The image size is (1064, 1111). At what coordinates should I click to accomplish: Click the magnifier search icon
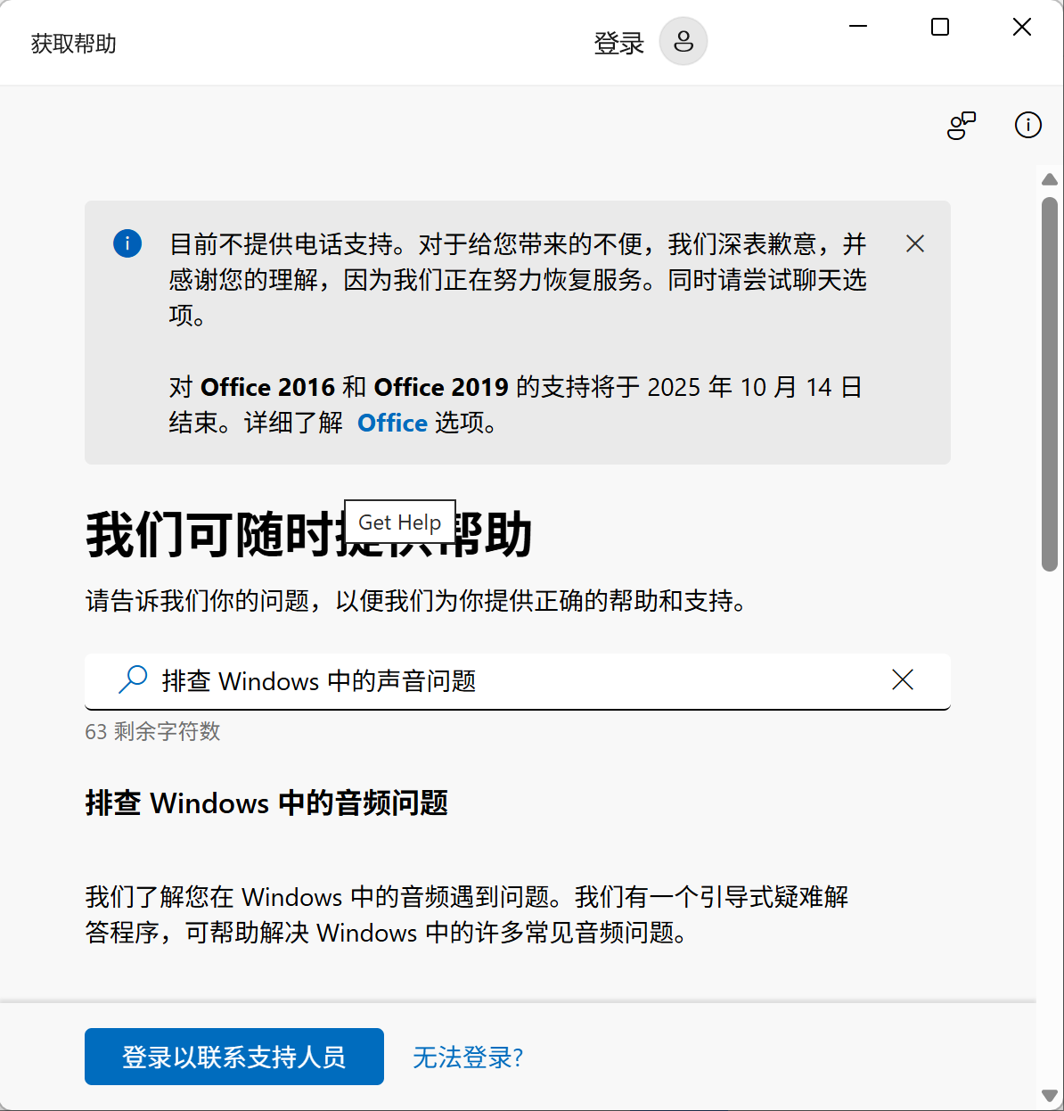[x=133, y=680]
